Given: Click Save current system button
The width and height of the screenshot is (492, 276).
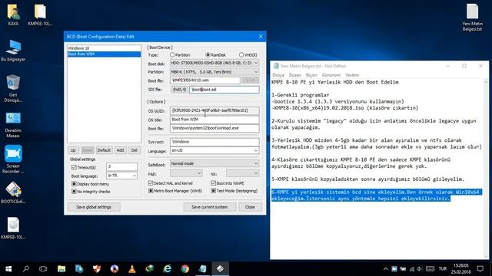Looking at the screenshot, I should tap(209, 207).
